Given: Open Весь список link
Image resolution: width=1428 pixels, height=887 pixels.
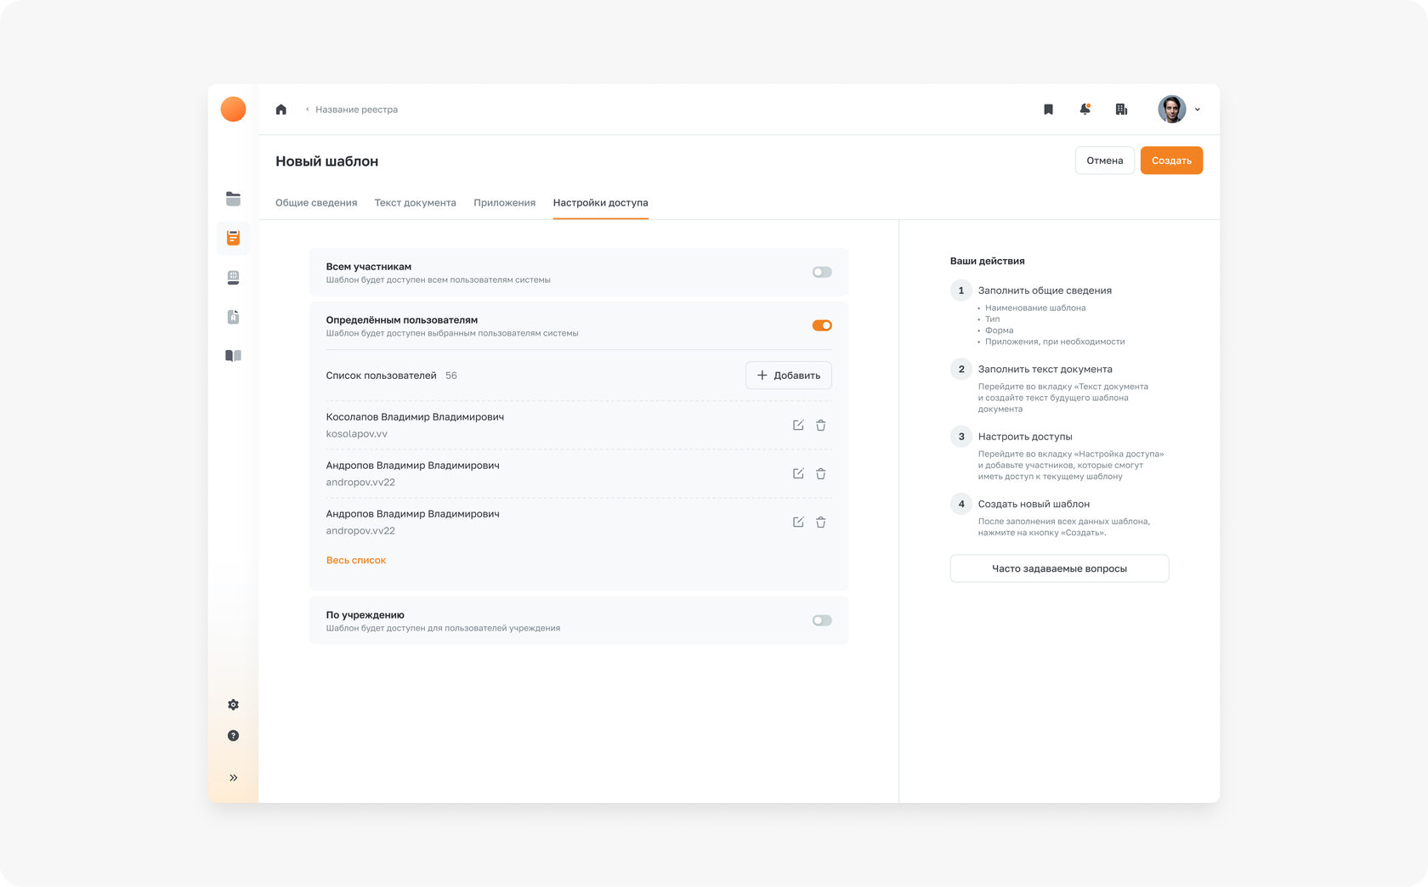Looking at the screenshot, I should (x=356, y=561).
